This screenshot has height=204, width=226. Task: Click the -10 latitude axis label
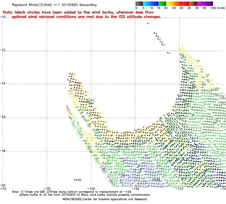click(3, 17)
